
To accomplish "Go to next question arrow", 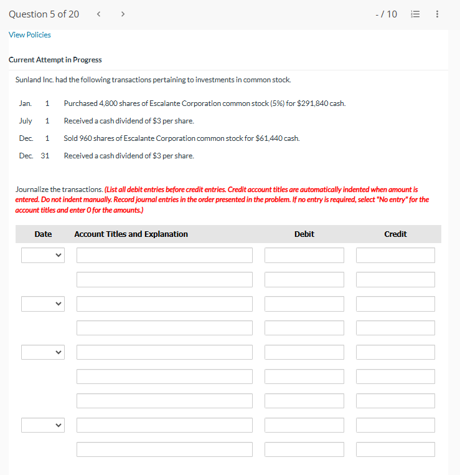I will (x=123, y=14).
